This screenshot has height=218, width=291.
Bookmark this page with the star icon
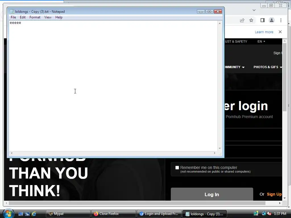coord(251,20)
